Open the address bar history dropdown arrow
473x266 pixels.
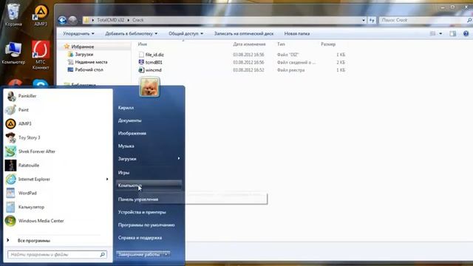[364, 20]
